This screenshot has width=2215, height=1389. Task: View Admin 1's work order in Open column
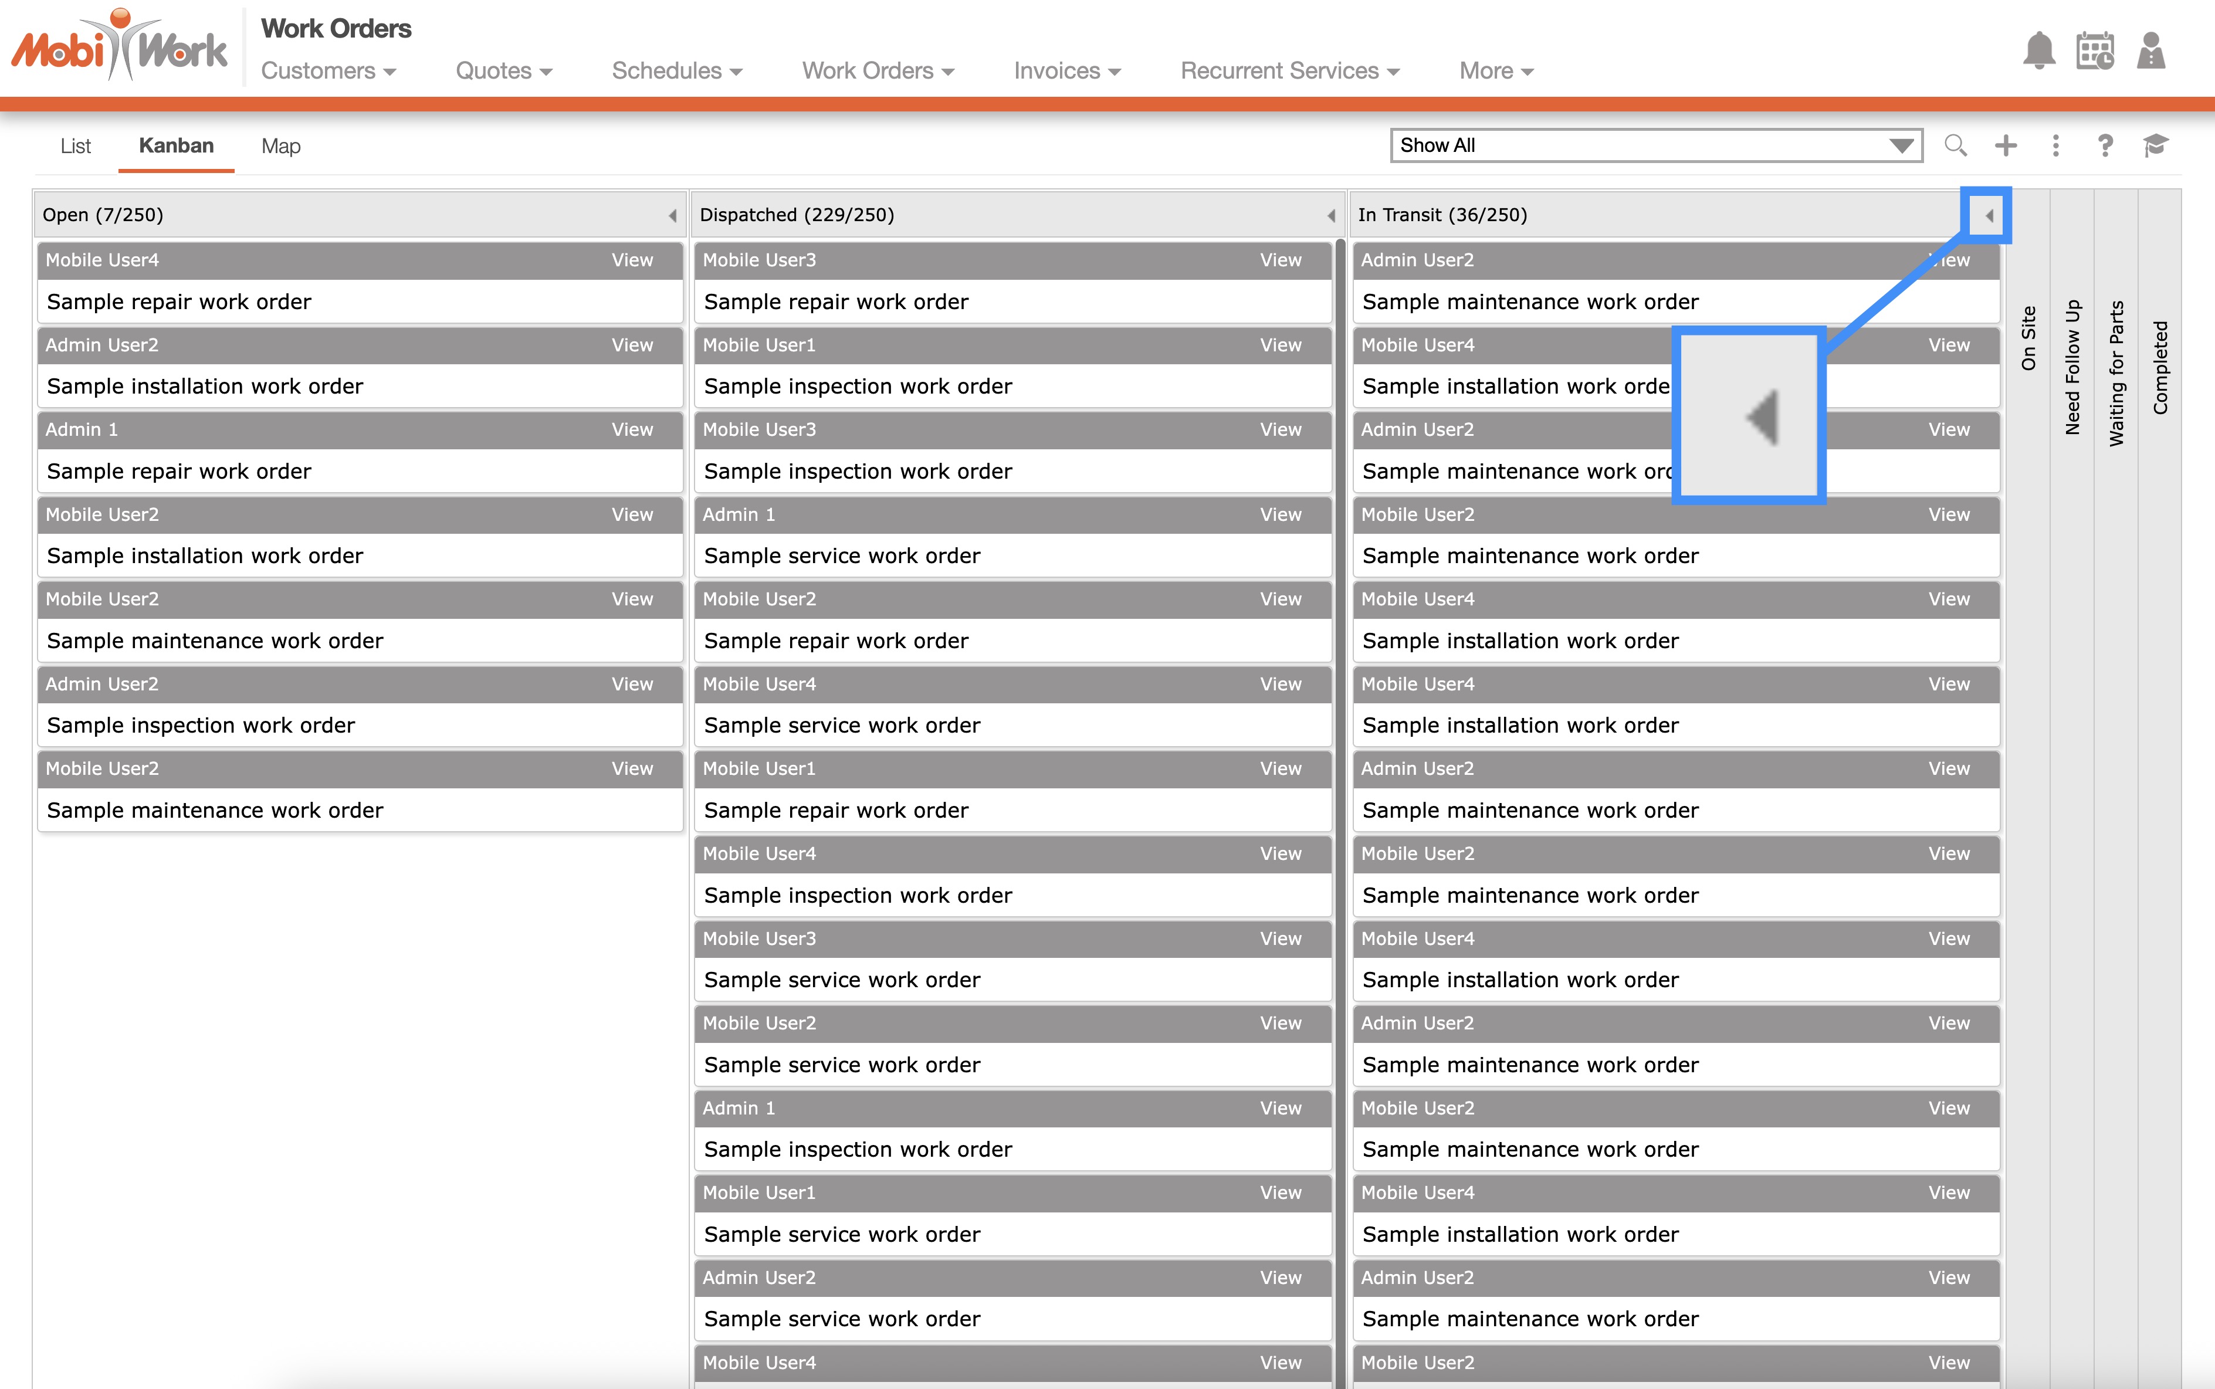pyautogui.click(x=632, y=430)
